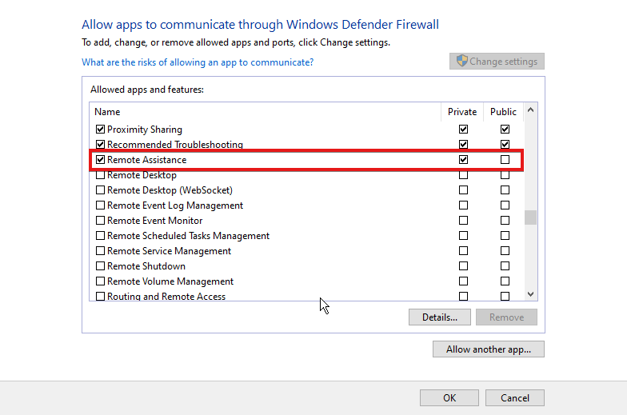The width and height of the screenshot is (627, 415).
Task: Uncheck the Remote Assistance name checkbox
Action: (101, 160)
